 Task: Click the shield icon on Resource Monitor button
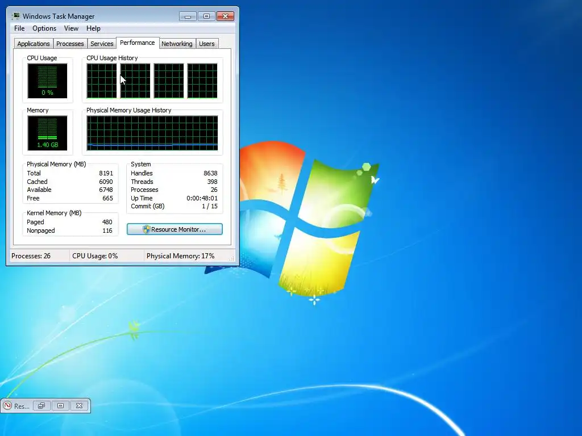(146, 229)
